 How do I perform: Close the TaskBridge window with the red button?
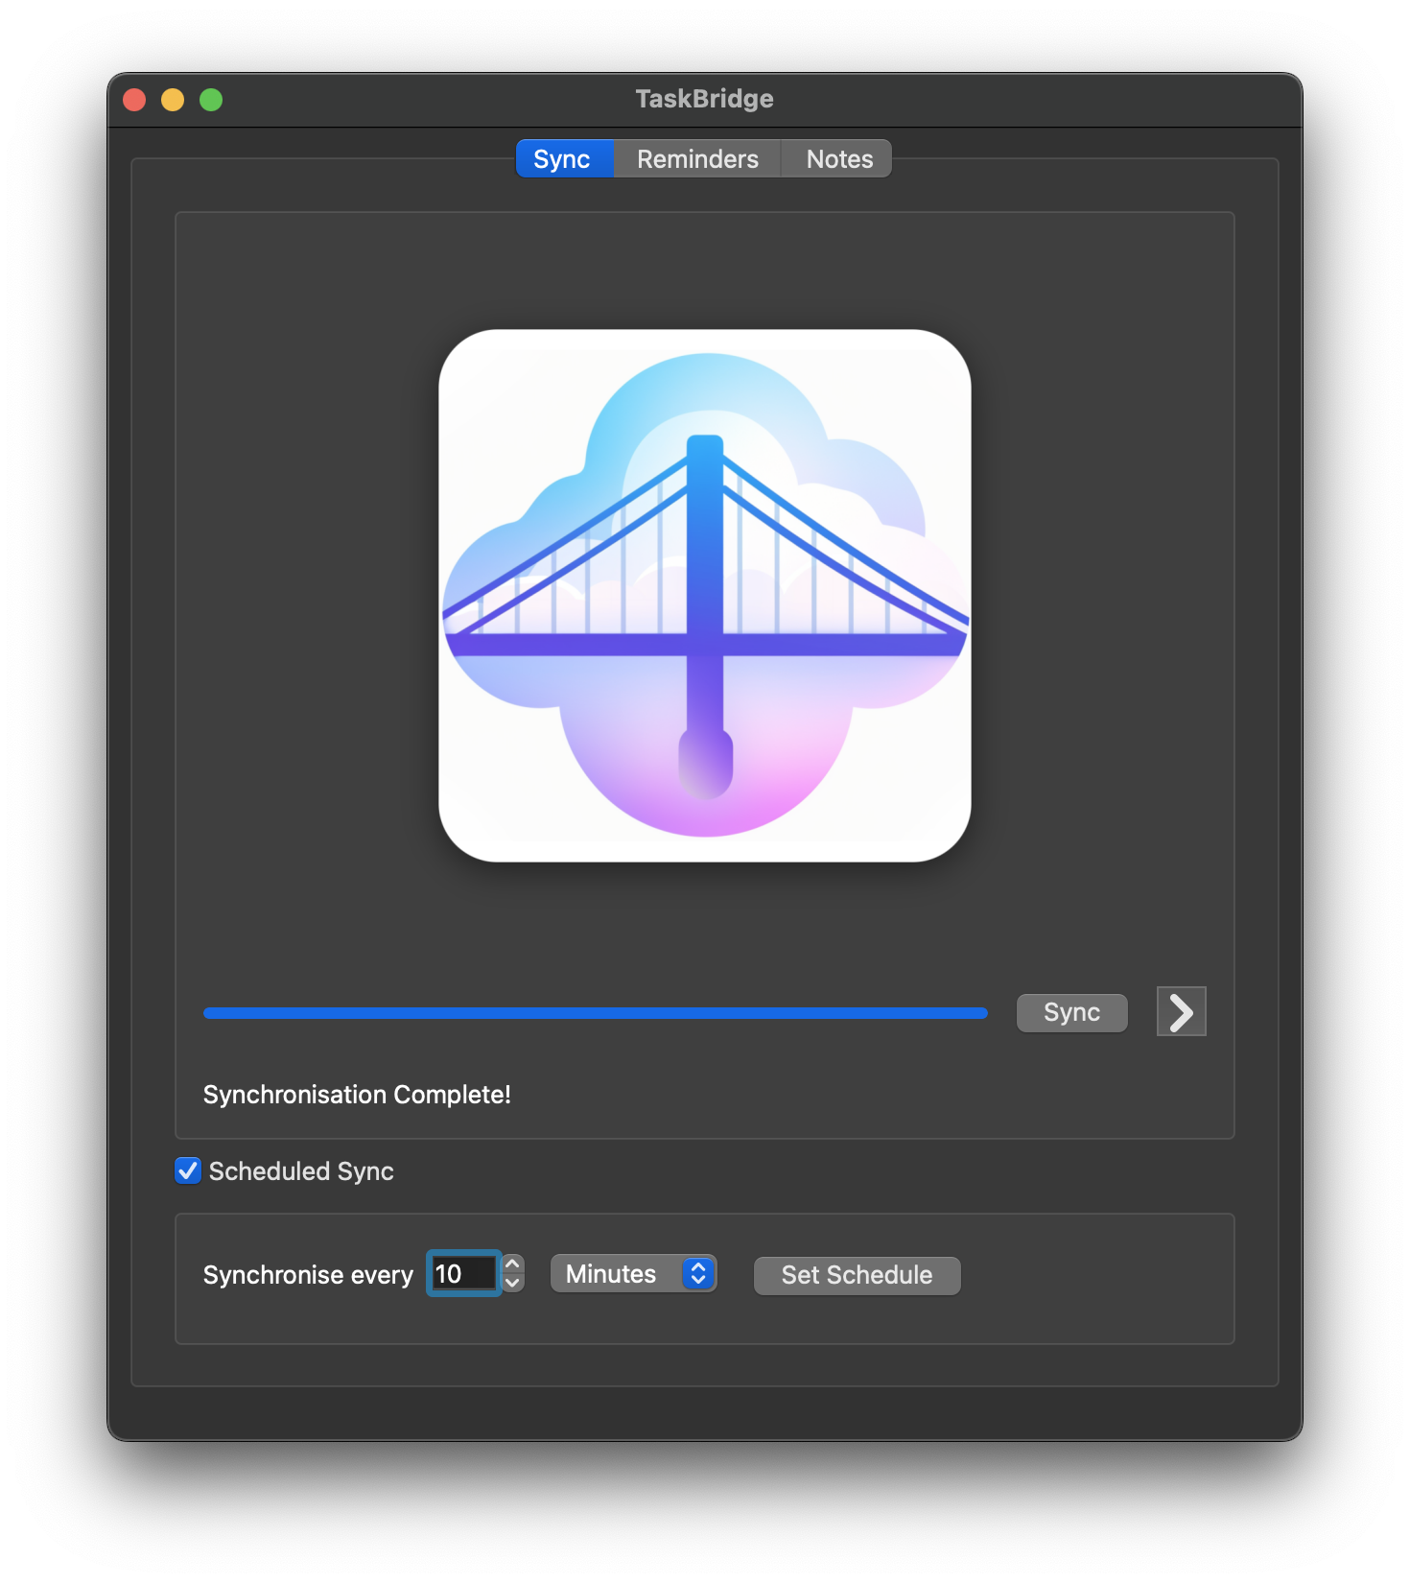click(x=134, y=100)
